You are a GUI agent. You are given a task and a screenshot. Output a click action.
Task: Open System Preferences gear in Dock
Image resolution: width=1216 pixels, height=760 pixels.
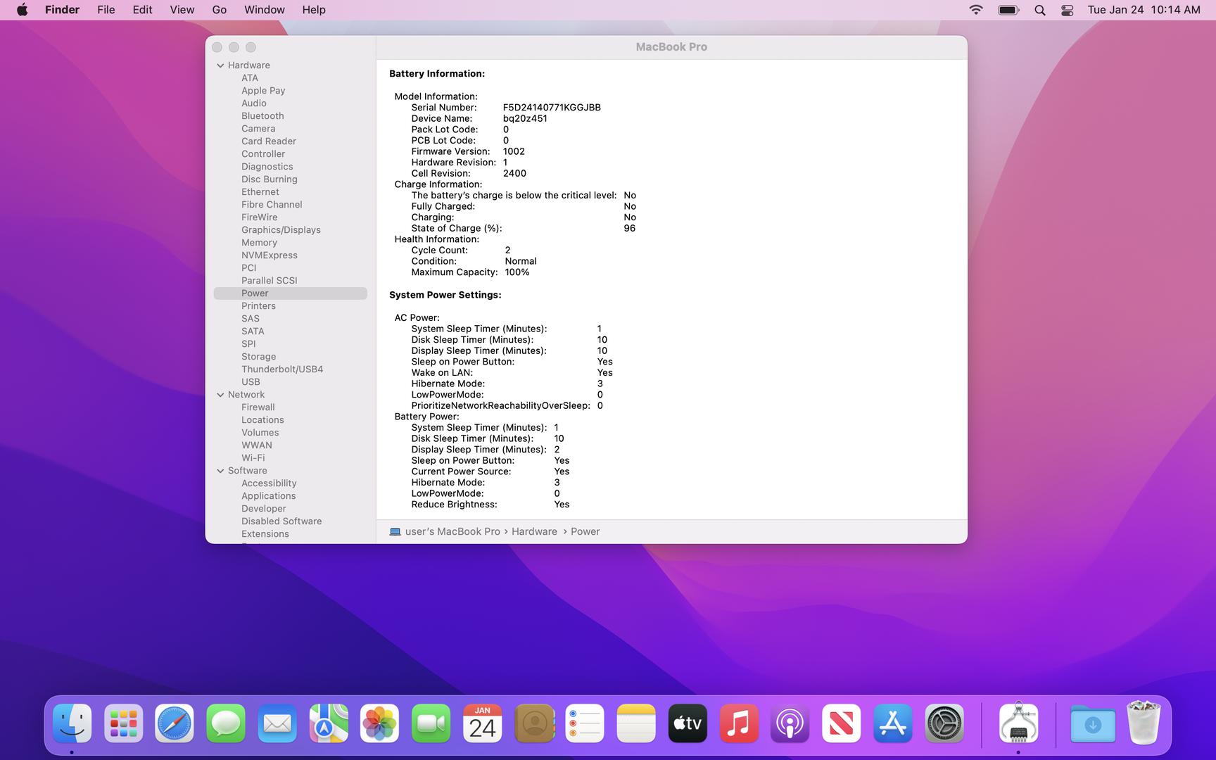[944, 723]
